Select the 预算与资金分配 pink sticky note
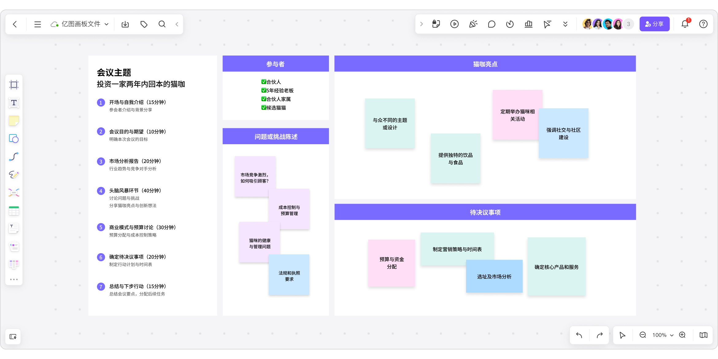This screenshot has height=359, width=718. point(392,263)
